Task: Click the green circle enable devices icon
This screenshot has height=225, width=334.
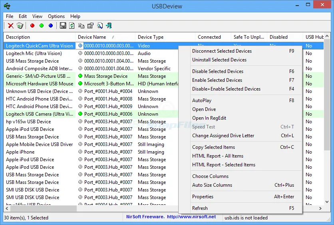Action: point(41,26)
